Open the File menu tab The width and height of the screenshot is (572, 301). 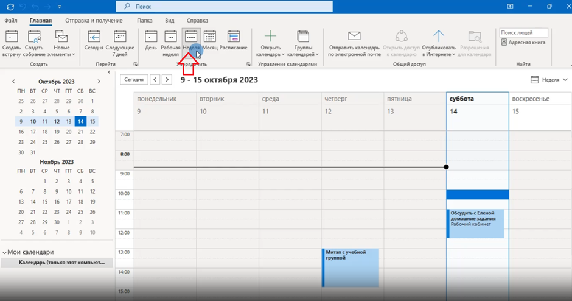(10, 20)
